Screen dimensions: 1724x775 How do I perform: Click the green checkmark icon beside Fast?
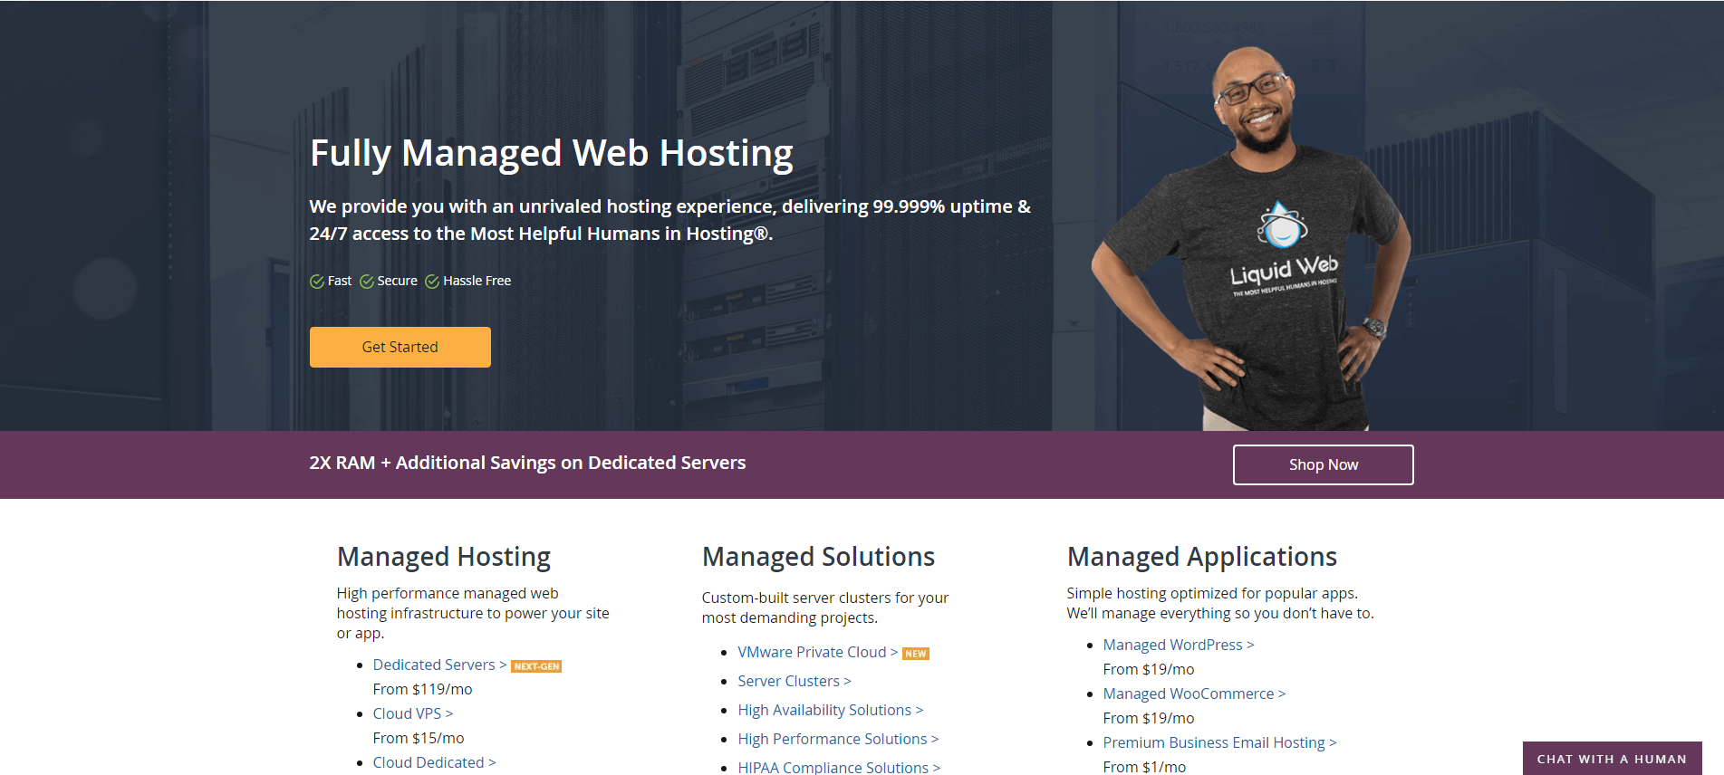317,282
